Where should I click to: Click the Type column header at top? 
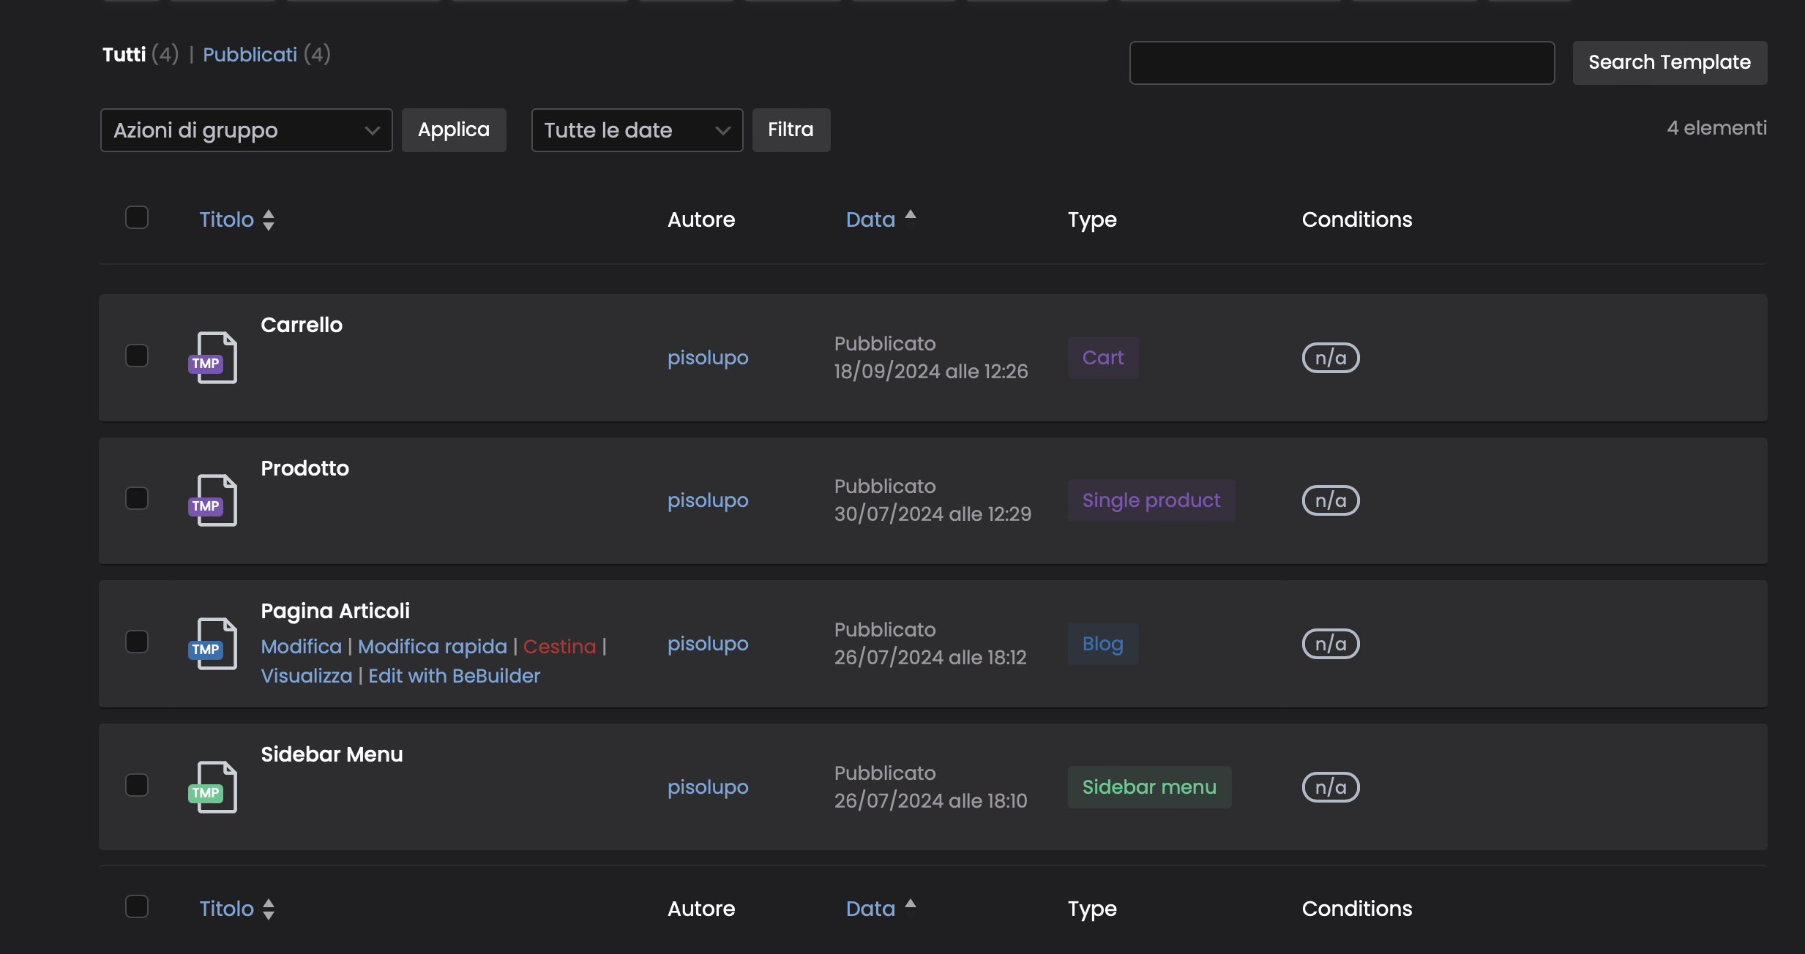pyautogui.click(x=1092, y=220)
